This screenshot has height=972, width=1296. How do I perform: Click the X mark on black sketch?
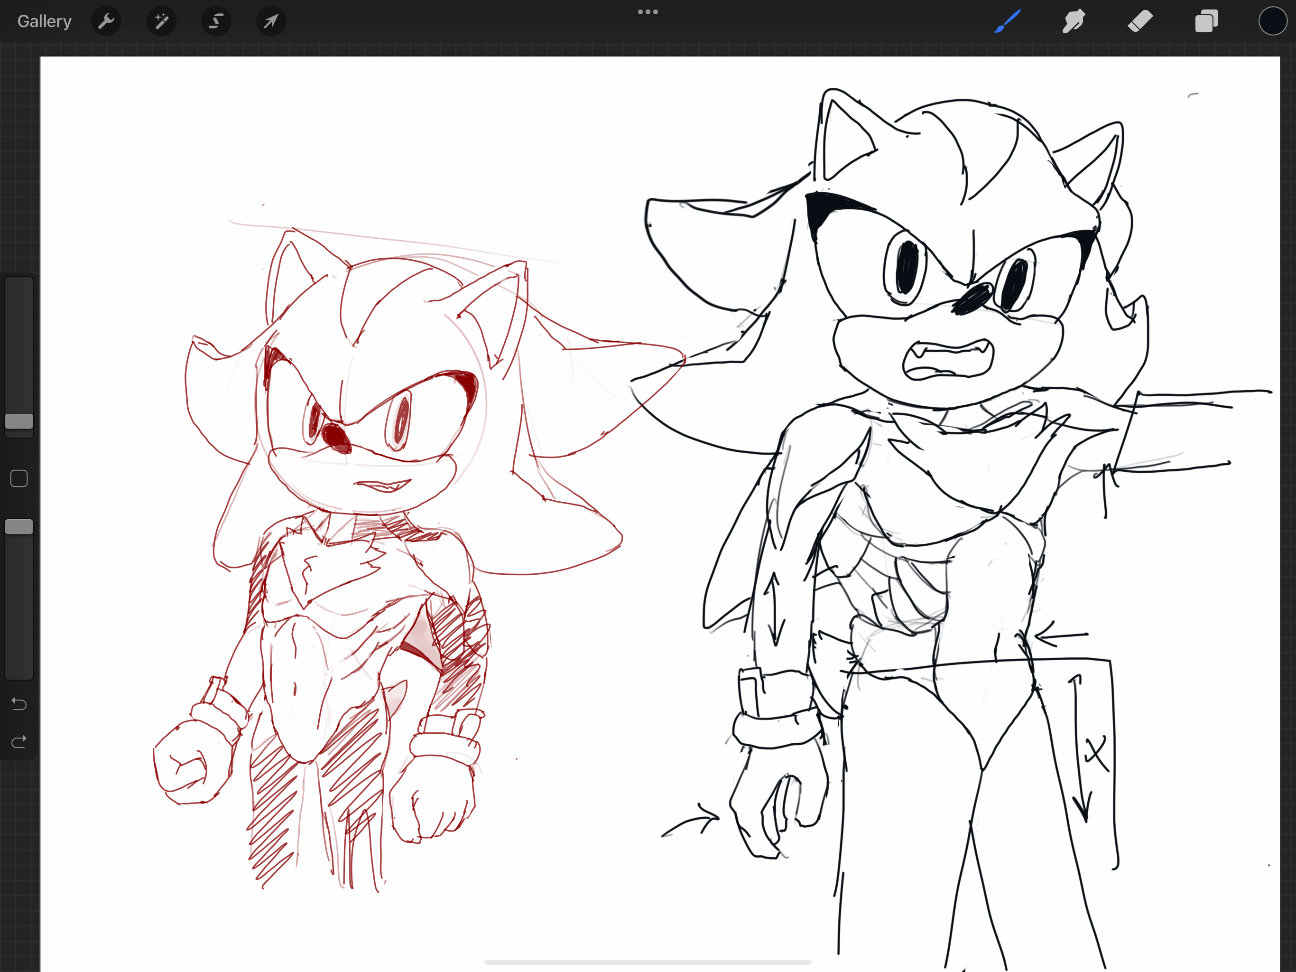[1096, 753]
